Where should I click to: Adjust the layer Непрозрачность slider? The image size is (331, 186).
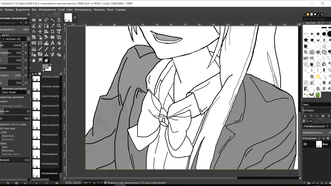[x=317, y=133]
